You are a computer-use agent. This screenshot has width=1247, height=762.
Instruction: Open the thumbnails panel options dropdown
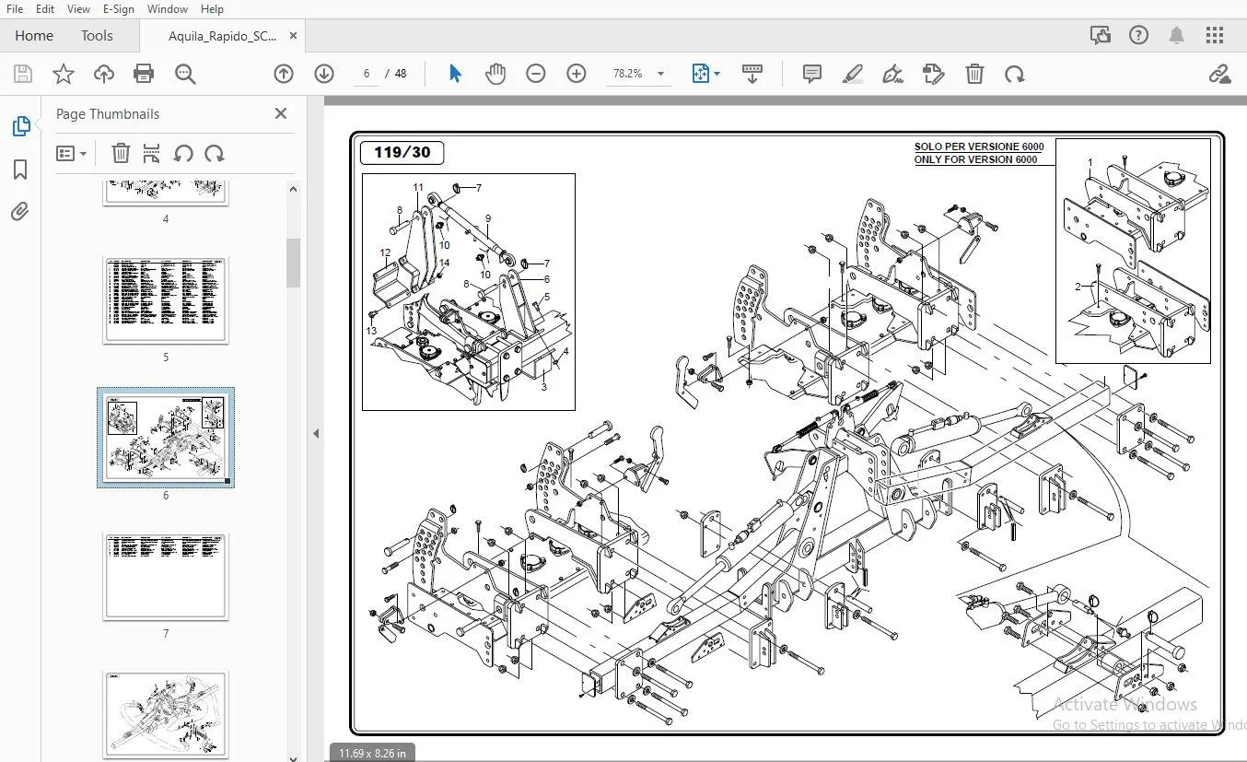coord(71,154)
